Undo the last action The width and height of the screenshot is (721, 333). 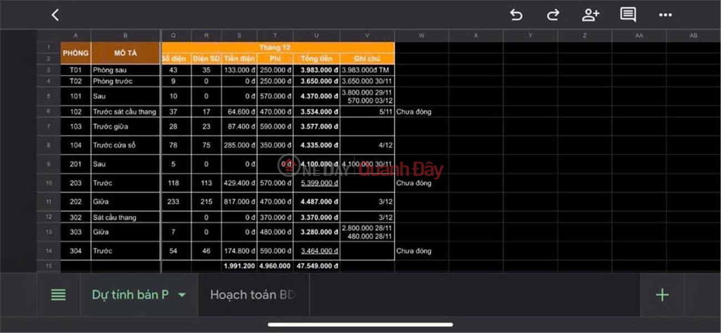(516, 15)
